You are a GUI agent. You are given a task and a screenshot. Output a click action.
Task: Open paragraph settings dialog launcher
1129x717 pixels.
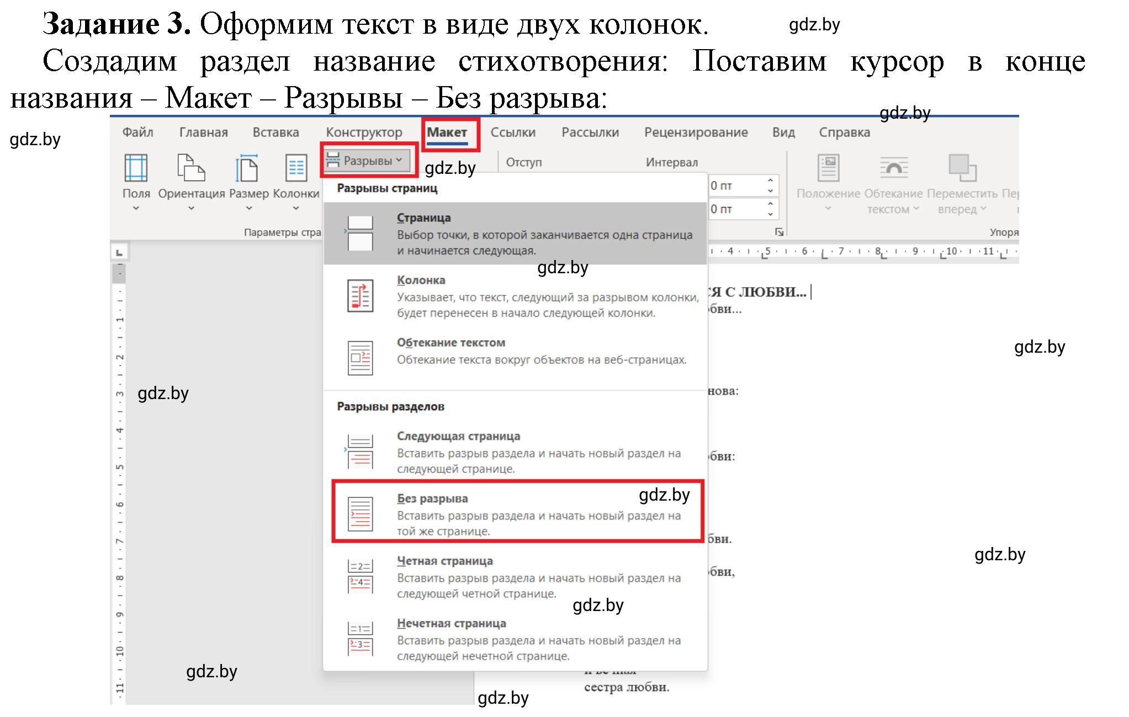779,232
